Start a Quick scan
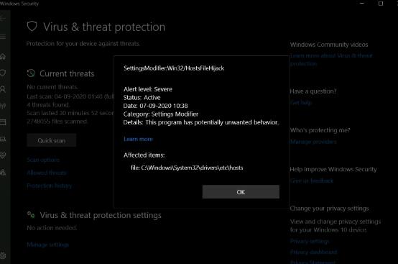The image size is (398, 264). 51,140
